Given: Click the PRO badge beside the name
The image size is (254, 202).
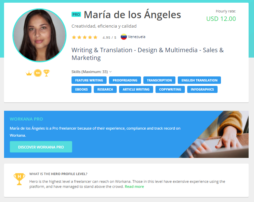Looking at the screenshot, I should tap(76, 14).
